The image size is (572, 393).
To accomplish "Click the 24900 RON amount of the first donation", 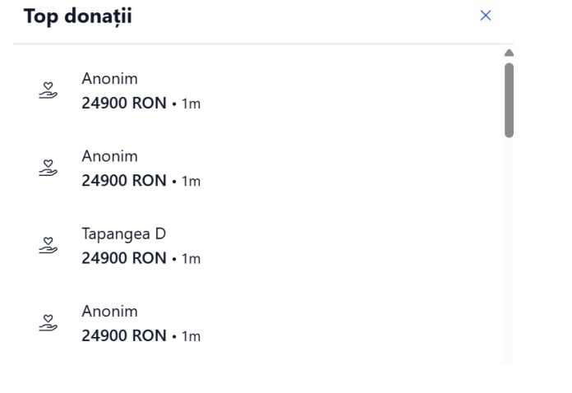I will click(123, 104).
